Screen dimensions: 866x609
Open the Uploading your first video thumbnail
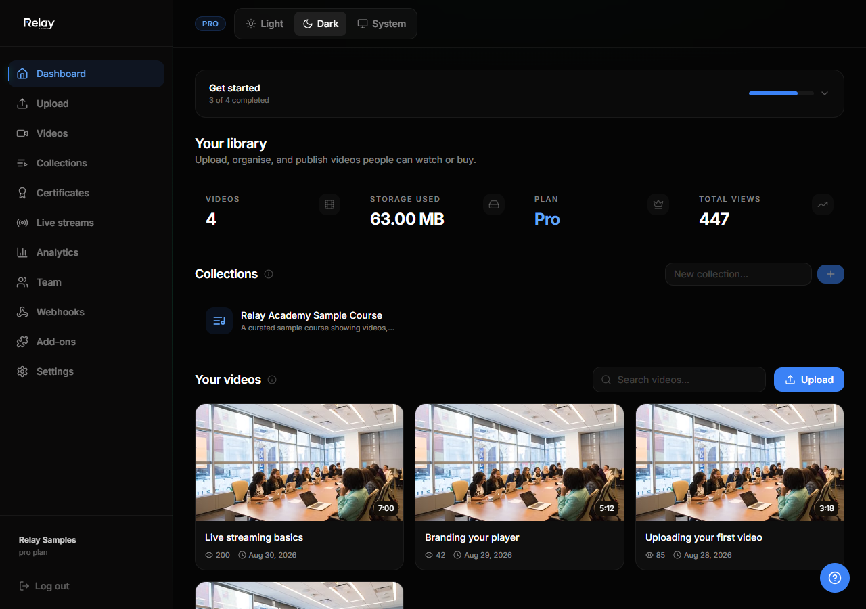pos(740,463)
